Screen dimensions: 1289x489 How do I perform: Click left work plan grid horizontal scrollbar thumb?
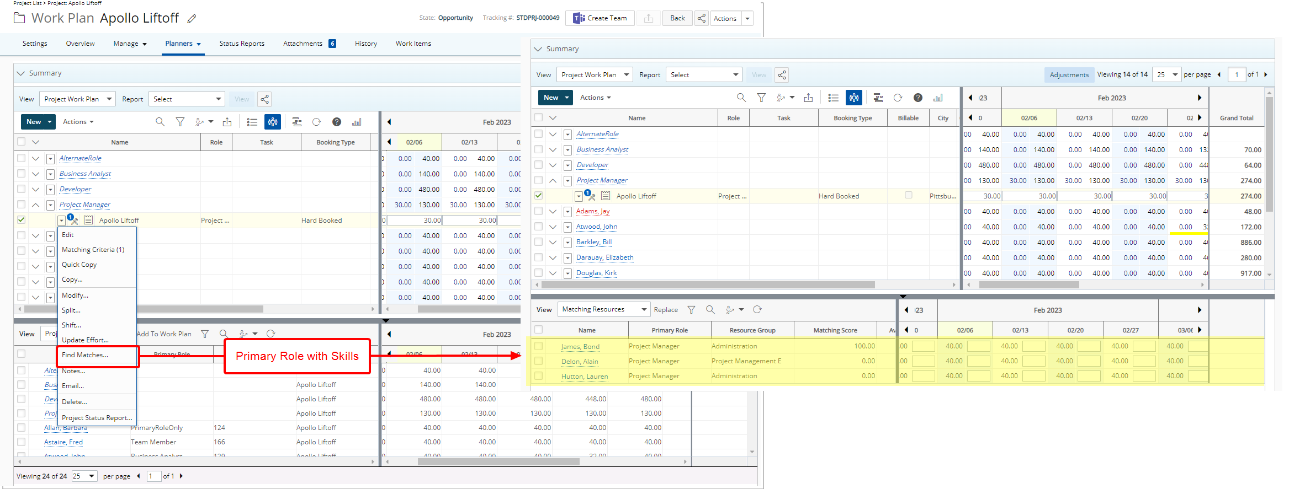coord(144,309)
